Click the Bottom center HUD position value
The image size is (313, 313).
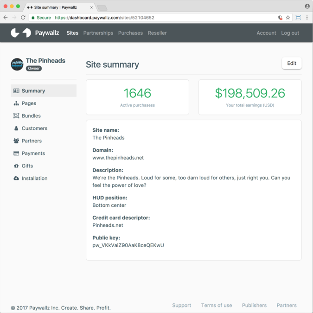(x=109, y=205)
